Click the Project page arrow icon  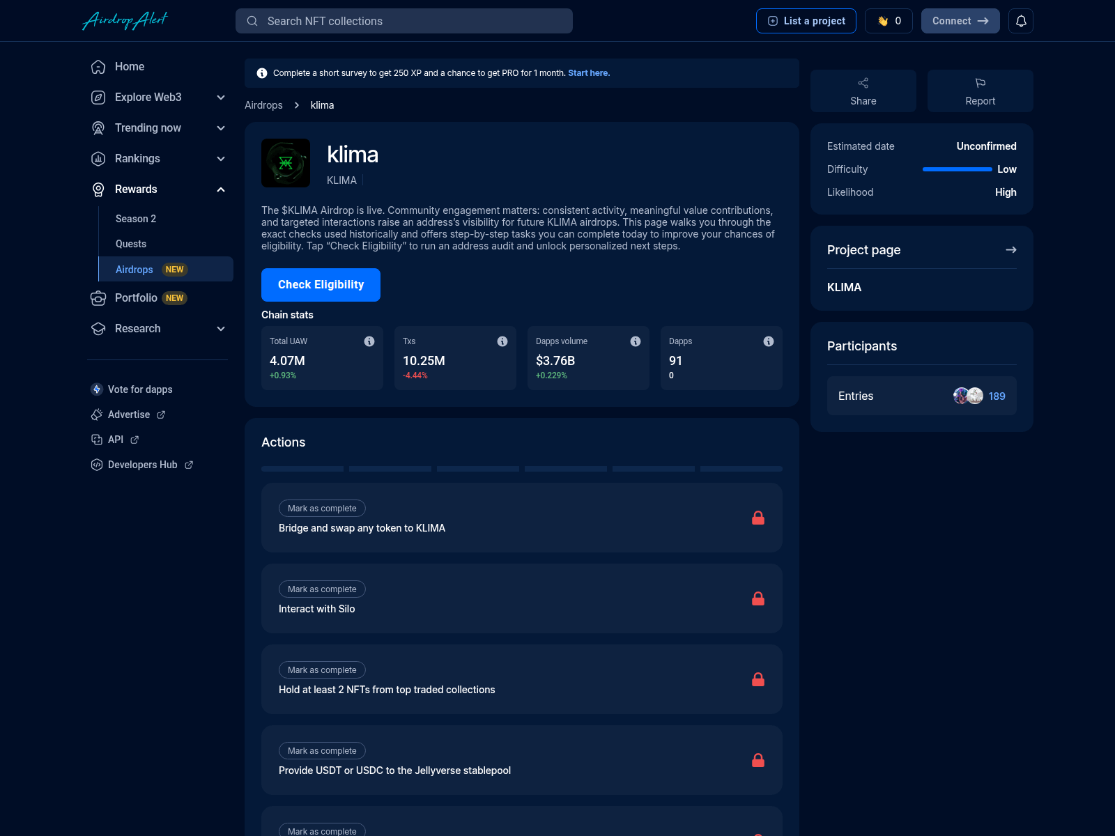pos(1010,249)
